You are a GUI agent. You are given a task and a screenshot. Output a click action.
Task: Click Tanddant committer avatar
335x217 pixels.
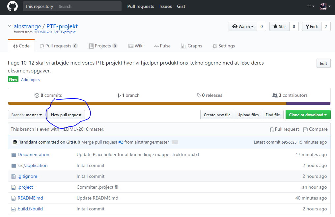[15, 142]
